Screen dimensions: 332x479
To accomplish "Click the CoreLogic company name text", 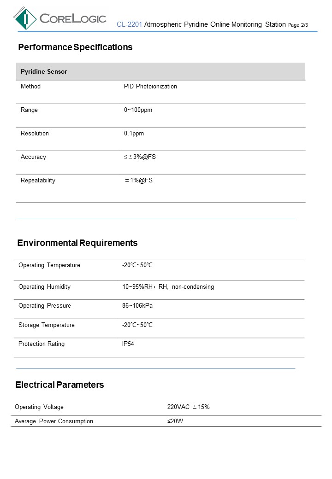I will (73, 19).
